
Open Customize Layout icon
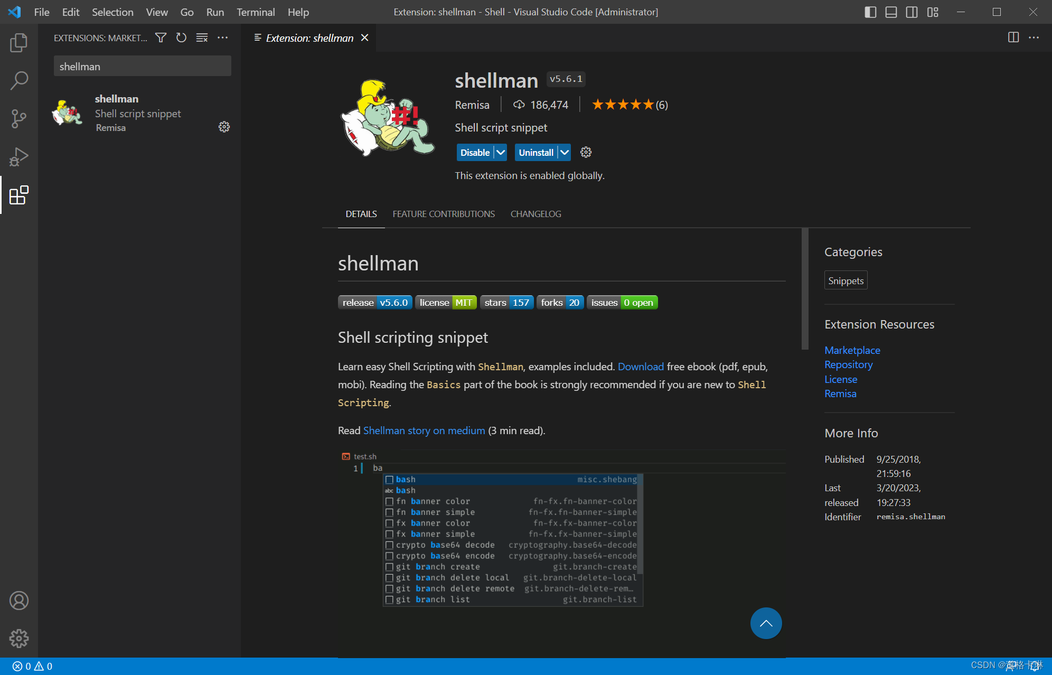(x=933, y=12)
